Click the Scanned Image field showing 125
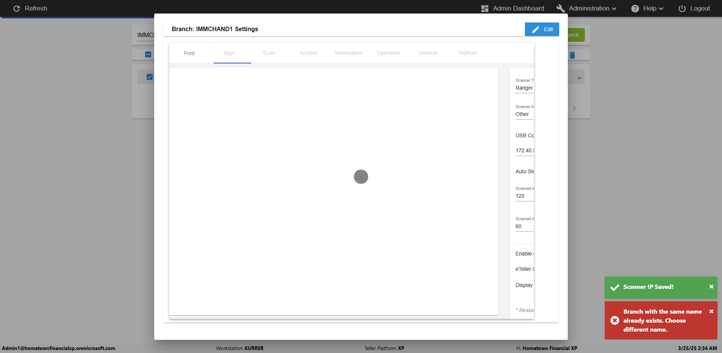This screenshot has height=353, width=722. point(525,196)
